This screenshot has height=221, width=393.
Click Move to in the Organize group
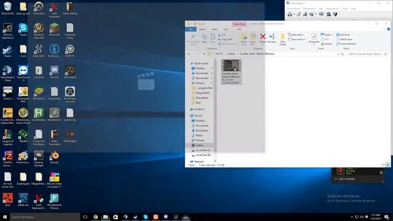[244, 39]
